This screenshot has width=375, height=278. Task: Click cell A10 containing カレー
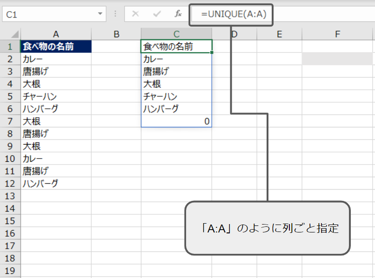pyautogui.click(x=56, y=158)
